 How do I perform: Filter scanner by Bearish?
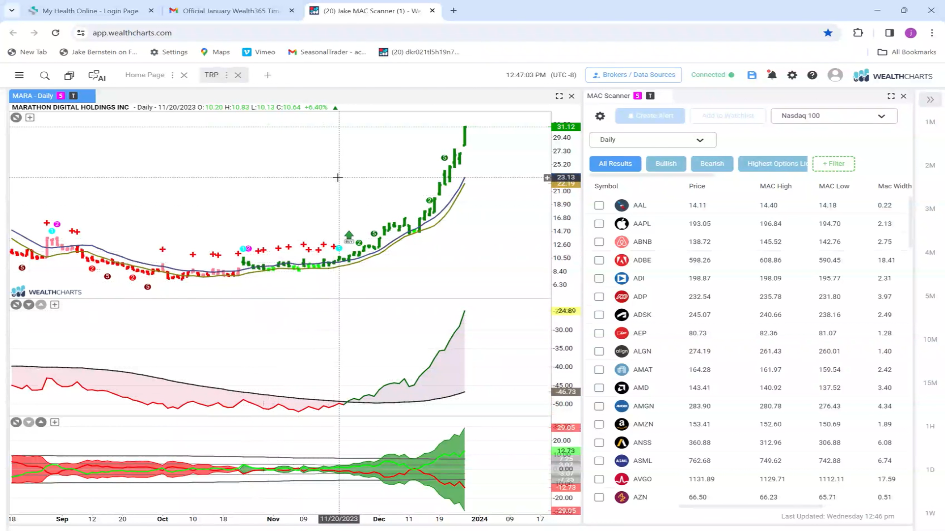[x=712, y=164]
